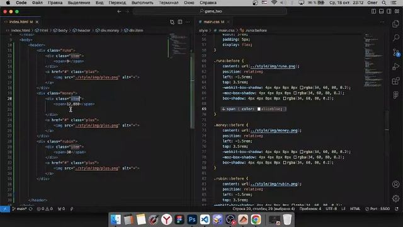This screenshot has height=227, width=403.
Task: Click the aliceblue color swatch in main.css
Action: pos(259,109)
